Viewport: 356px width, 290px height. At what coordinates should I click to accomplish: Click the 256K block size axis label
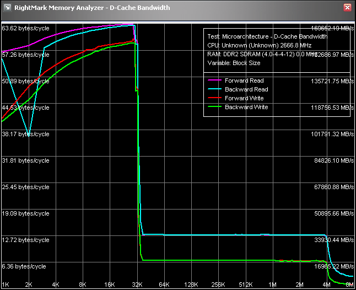[218, 284]
